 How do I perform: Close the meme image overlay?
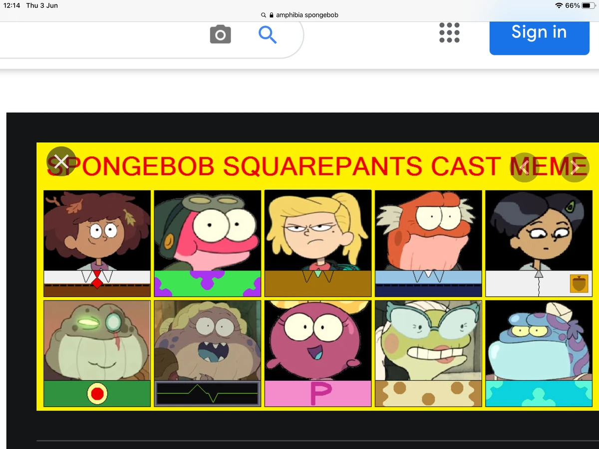pyautogui.click(x=61, y=162)
